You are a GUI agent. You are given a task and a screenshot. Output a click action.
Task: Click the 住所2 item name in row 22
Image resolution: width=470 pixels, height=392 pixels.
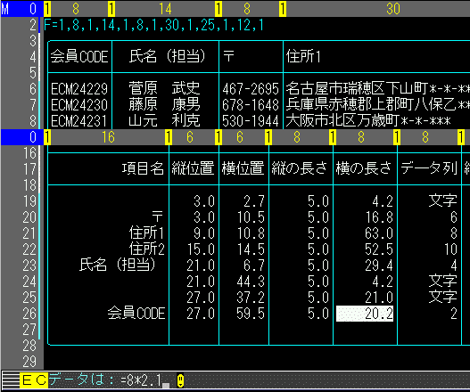[x=147, y=249]
